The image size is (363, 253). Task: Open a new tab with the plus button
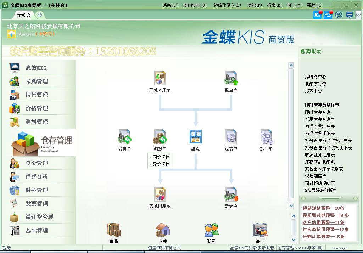40,15
